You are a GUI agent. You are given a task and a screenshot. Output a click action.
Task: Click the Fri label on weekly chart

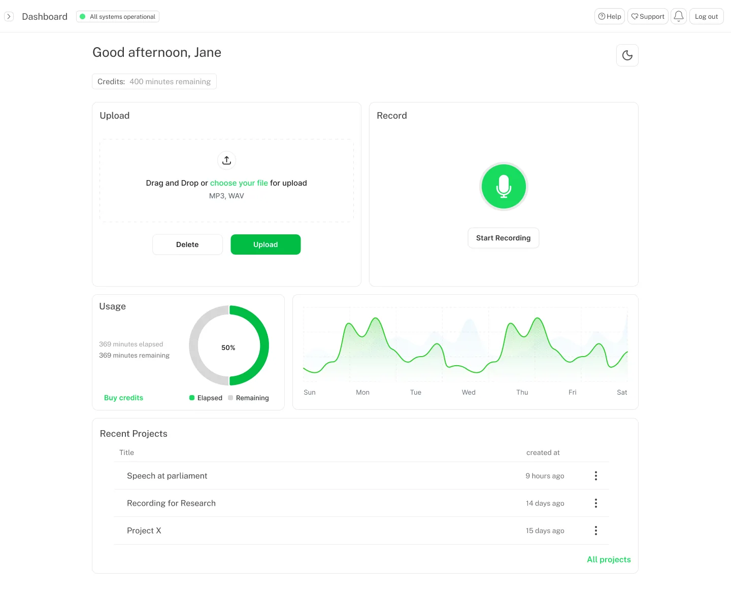(572, 392)
